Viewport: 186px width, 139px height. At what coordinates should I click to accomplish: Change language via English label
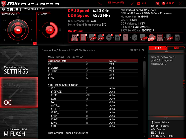[x=170, y=3]
